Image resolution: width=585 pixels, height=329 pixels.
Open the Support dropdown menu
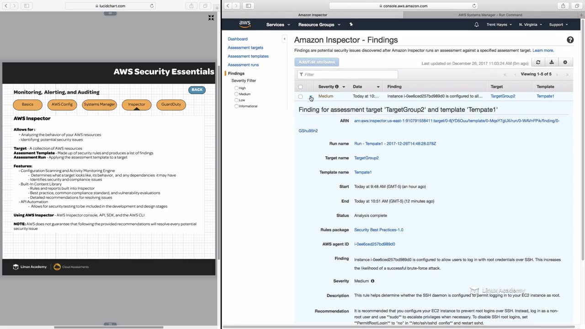[x=558, y=25]
